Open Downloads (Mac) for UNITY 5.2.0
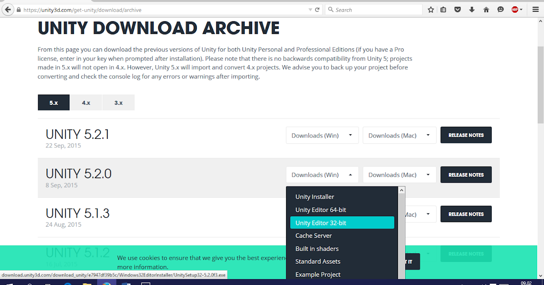 click(x=399, y=175)
